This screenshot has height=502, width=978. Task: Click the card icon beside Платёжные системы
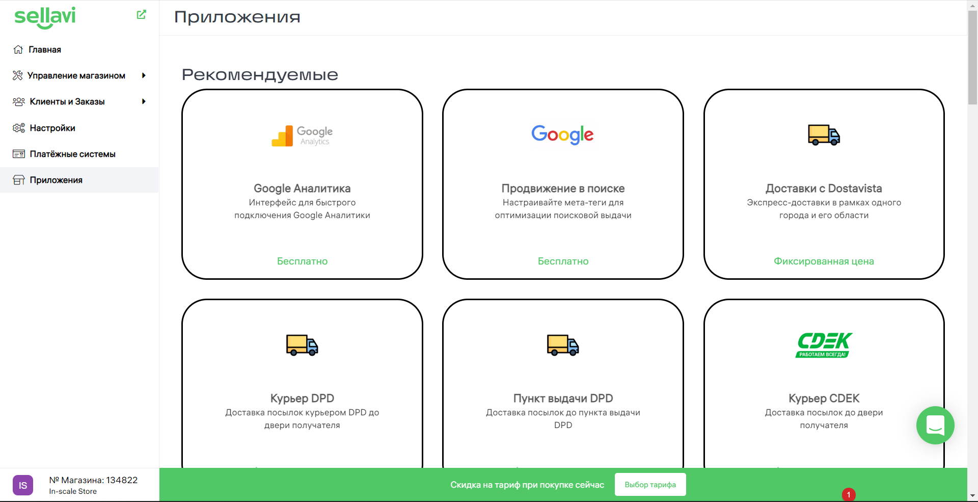19,154
